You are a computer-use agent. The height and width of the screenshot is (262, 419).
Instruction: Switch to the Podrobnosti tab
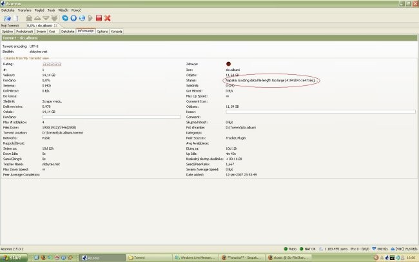(24, 32)
